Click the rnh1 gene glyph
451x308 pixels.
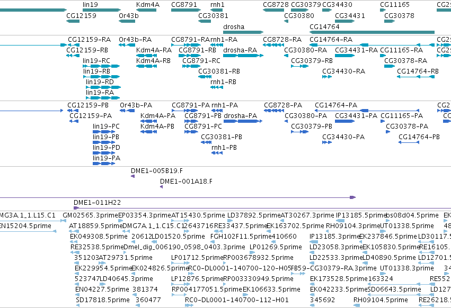click(x=216, y=10)
